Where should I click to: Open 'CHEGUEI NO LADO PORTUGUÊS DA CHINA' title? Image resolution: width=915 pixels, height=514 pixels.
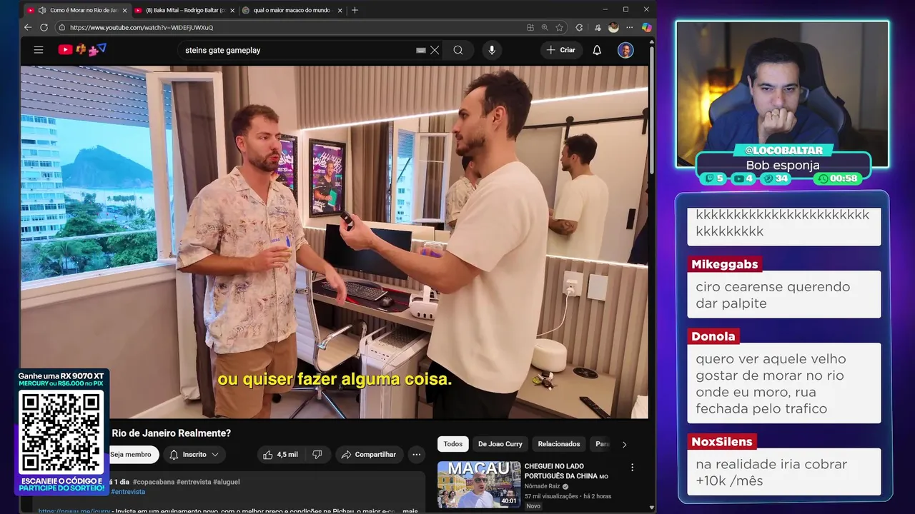[566, 471]
